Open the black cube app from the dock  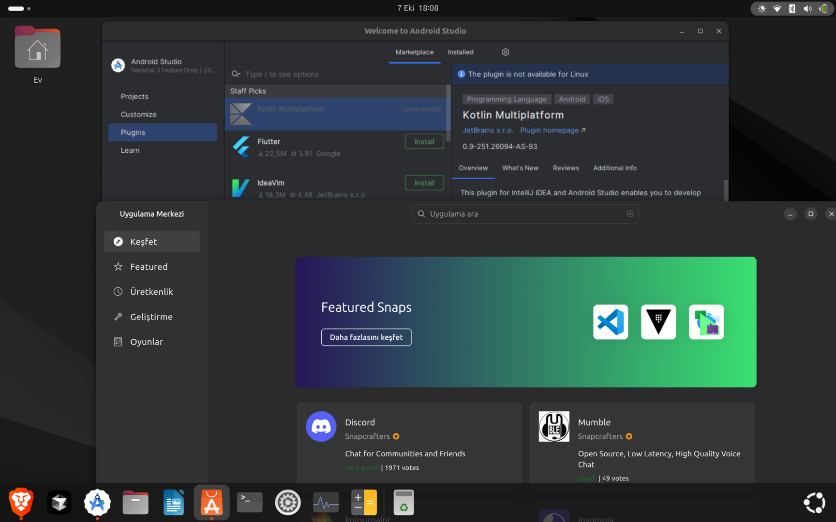60,503
